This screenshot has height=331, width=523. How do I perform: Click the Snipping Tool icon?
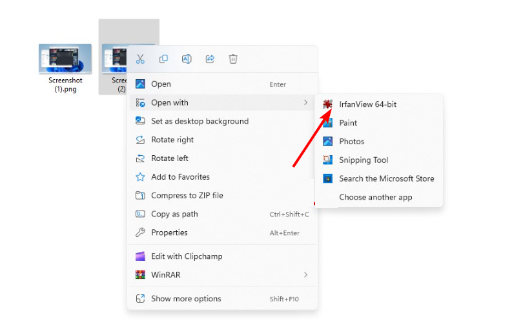327,160
